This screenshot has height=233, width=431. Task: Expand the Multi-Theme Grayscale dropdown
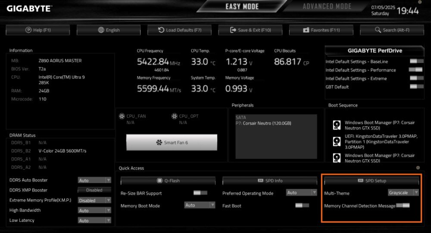(403, 193)
